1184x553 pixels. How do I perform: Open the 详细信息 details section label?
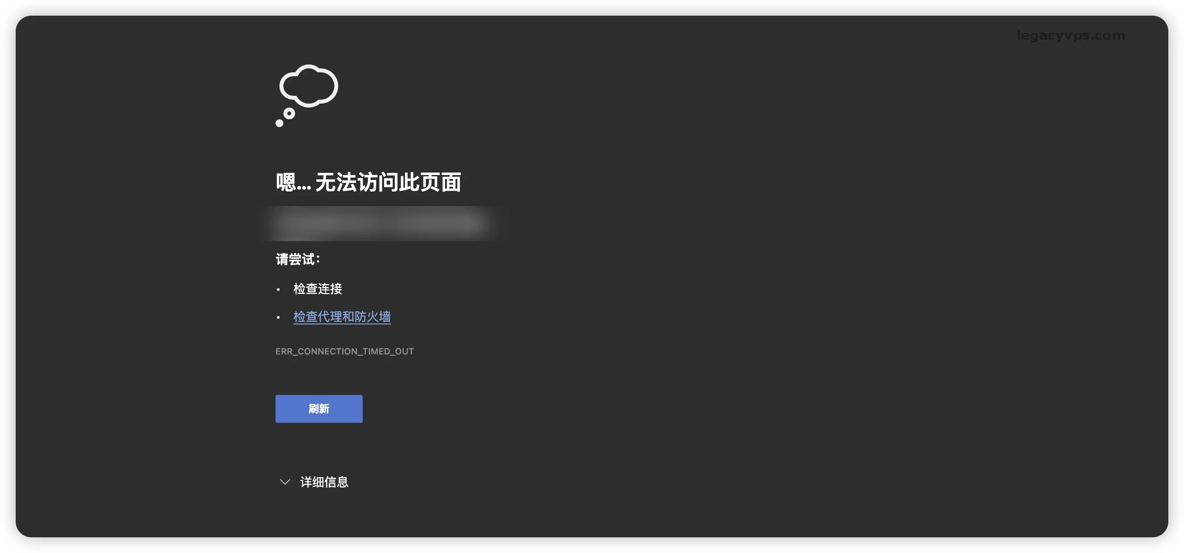pyautogui.click(x=323, y=482)
